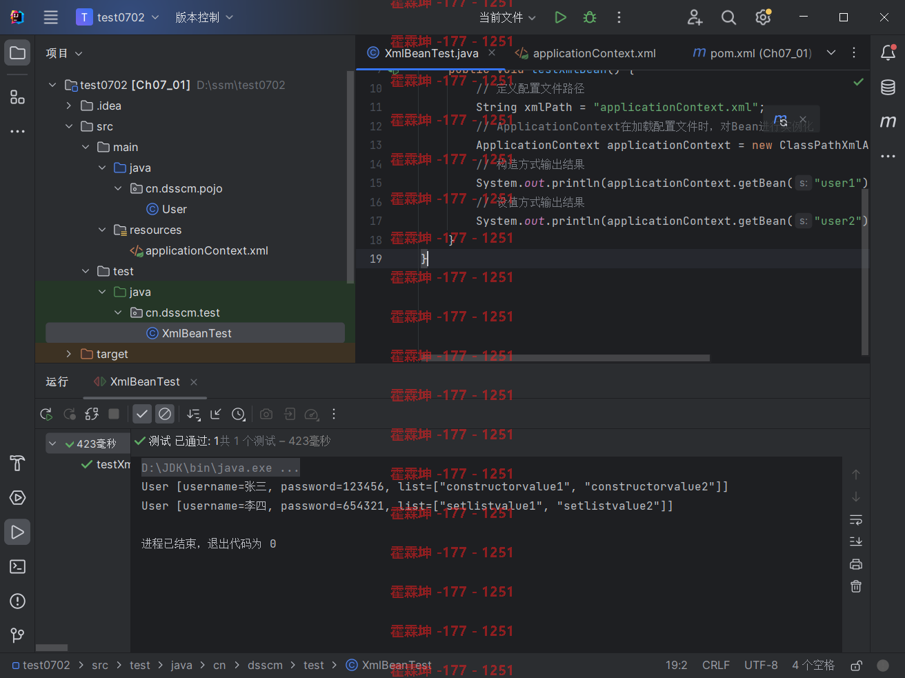The height and width of the screenshot is (678, 905).
Task: Open the add collaborator icon
Action: pos(695,17)
